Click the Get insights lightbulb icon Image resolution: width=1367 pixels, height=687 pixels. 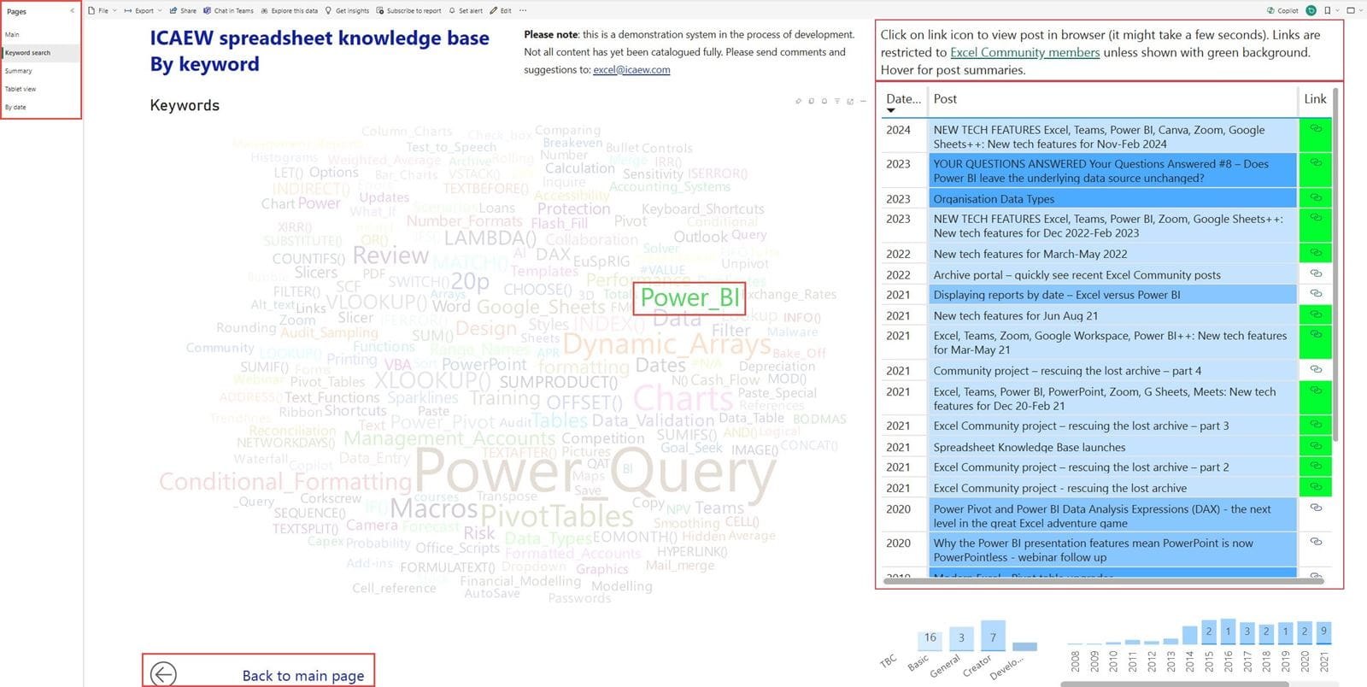(328, 11)
